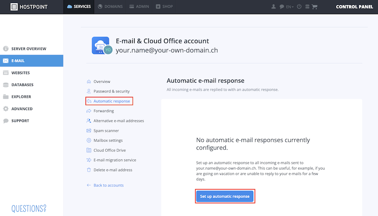Click the Cloud Office Drive folder icon
Viewport: 378px width, 216px height.
(x=89, y=150)
